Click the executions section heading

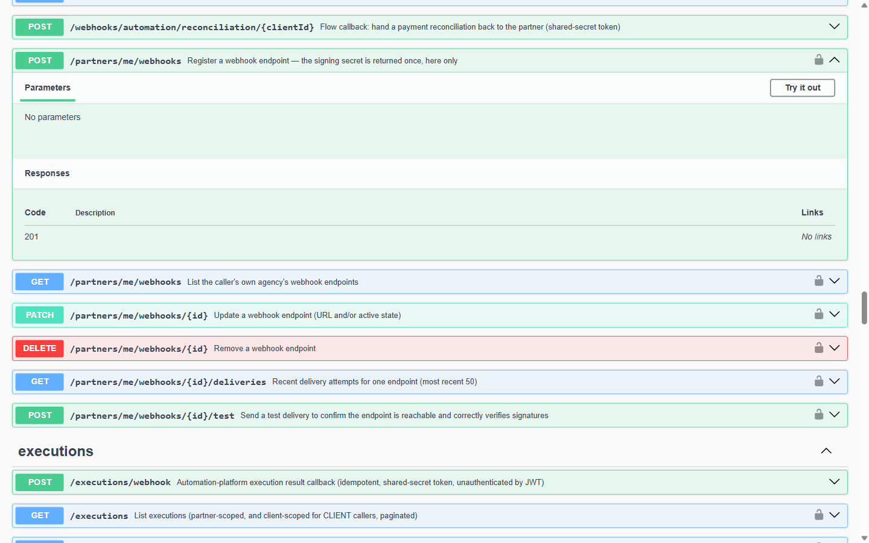[x=56, y=451]
